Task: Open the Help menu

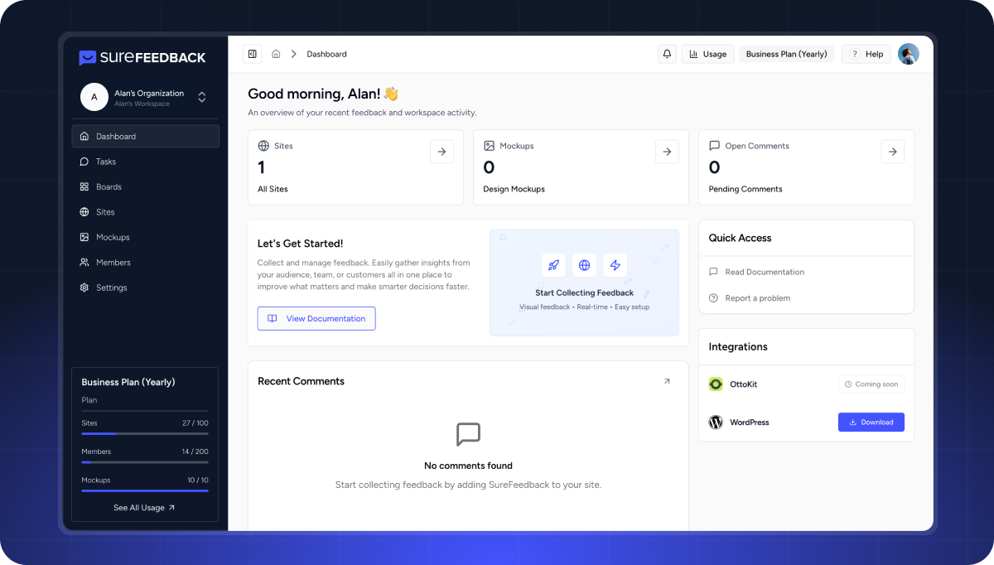Action: pos(866,54)
